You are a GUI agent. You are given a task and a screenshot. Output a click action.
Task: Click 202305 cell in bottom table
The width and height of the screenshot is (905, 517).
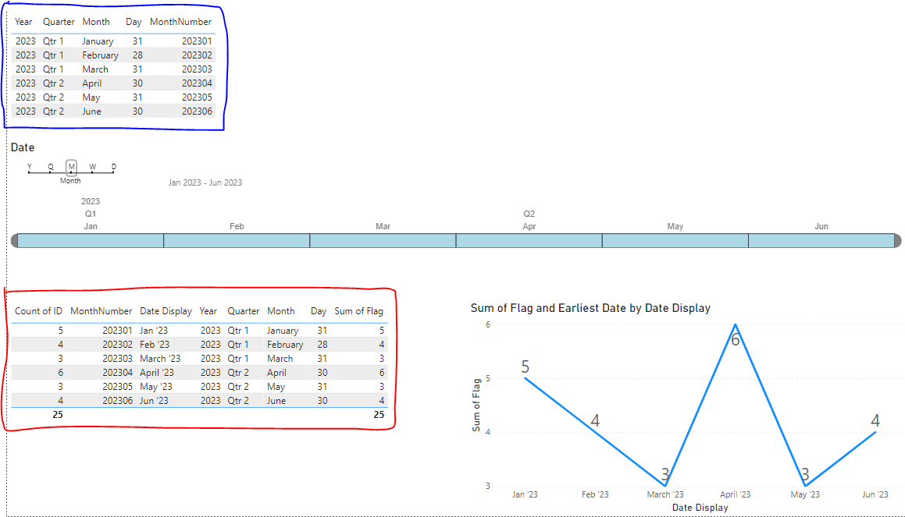click(117, 387)
